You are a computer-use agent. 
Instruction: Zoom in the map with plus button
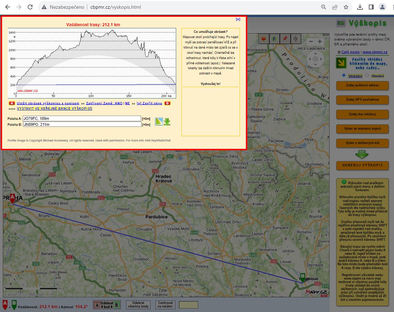[320, 42]
